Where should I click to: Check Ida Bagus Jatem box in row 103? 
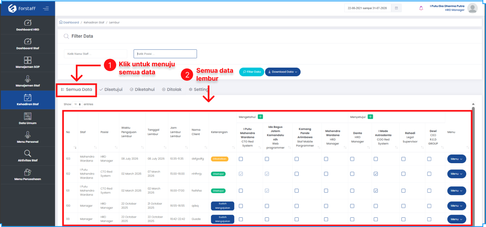(x=267, y=159)
